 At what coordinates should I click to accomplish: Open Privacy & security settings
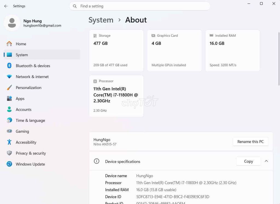coord(42,153)
